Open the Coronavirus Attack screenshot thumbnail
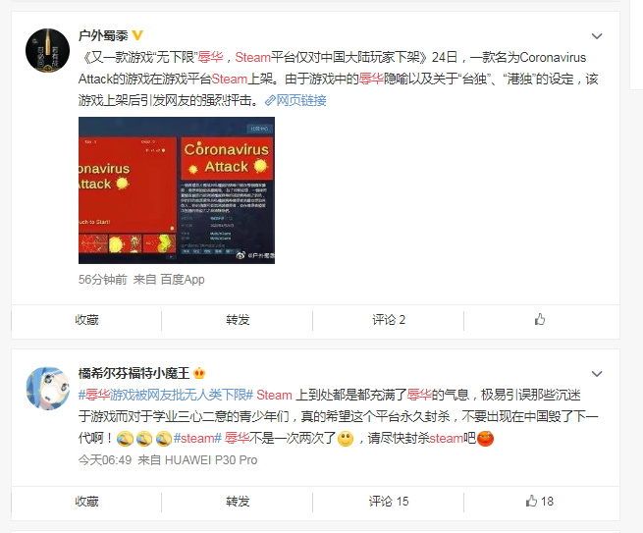This screenshot has height=533, width=643. tap(177, 190)
